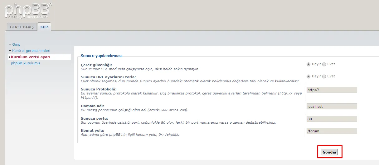
Task: Choose Evet for Sunucu URL ayarlarını zorla
Action: pyautogui.click(x=324, y=76)
